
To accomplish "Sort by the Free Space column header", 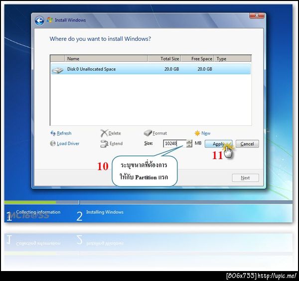I will click(x=197, y=59).
